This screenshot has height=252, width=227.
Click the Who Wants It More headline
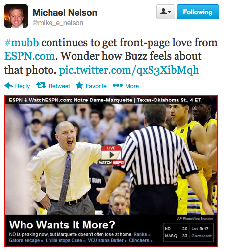[62, 225]
